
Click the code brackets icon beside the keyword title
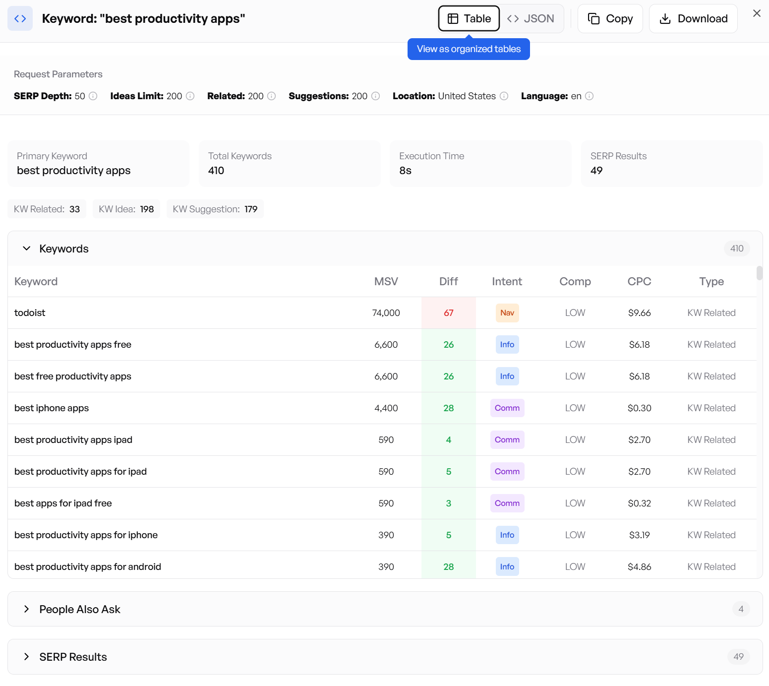pos(20,18)
